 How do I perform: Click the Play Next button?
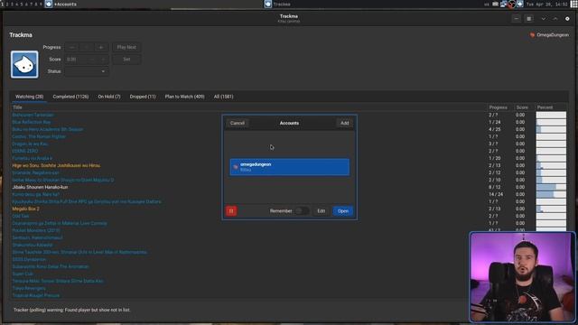click(126, 47)
